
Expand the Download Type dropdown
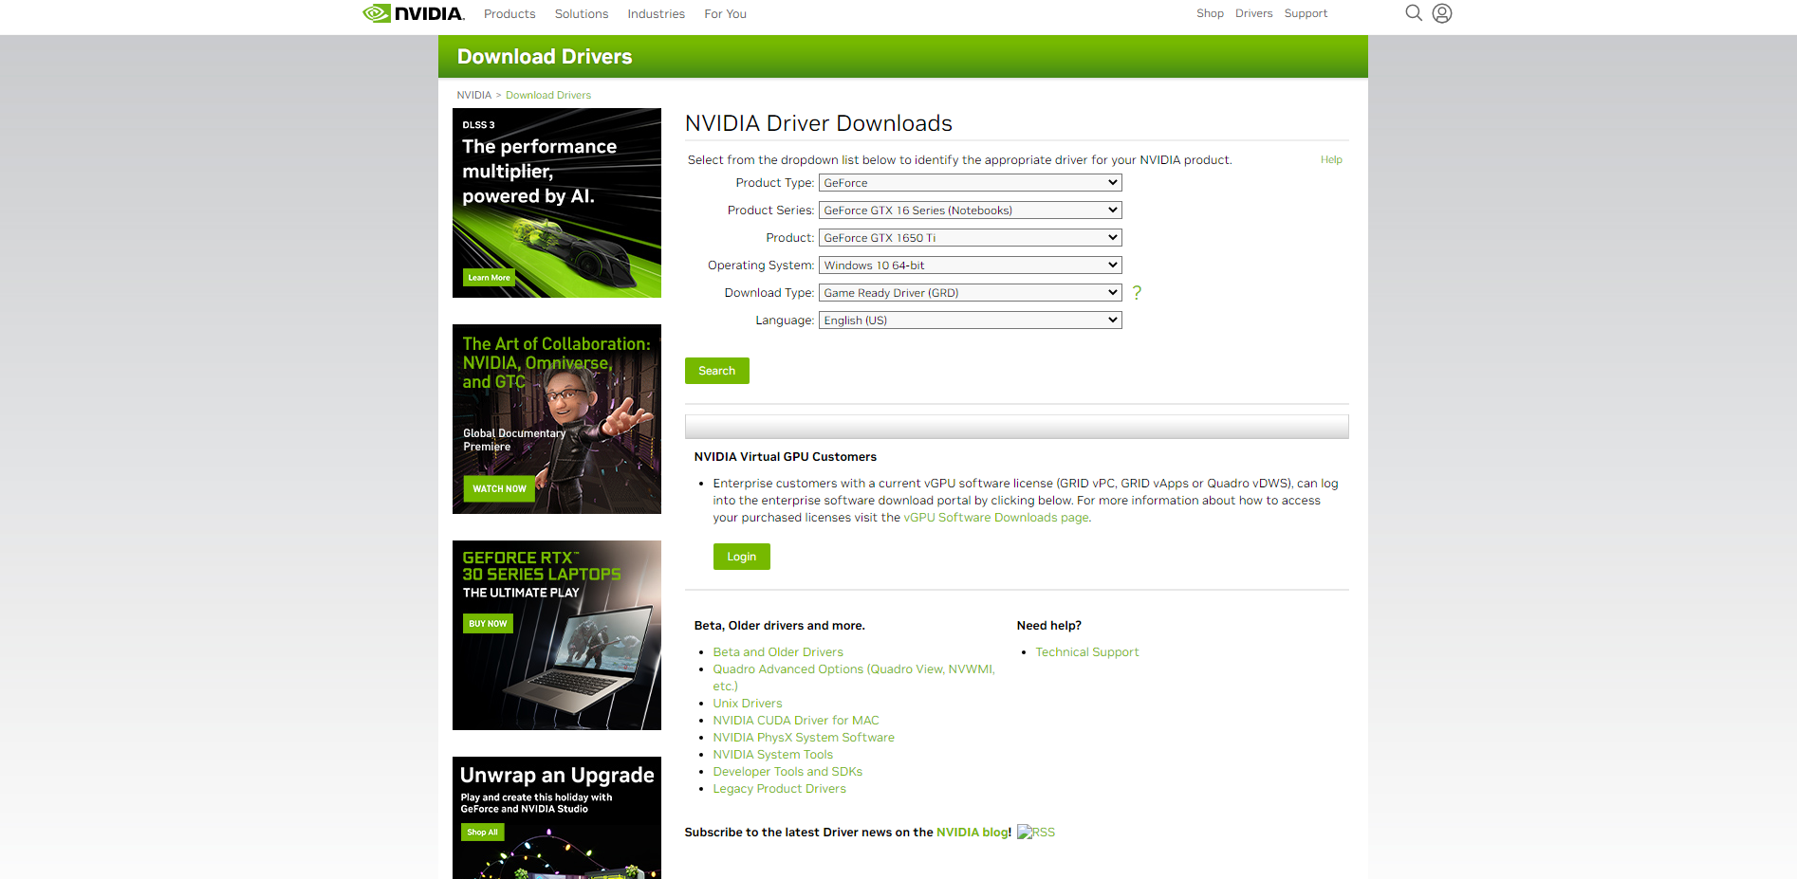point(970,293)
